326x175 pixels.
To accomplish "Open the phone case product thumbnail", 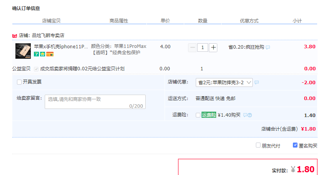I will 23,51.
